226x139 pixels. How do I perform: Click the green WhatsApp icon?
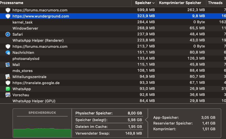pos(8,89)
